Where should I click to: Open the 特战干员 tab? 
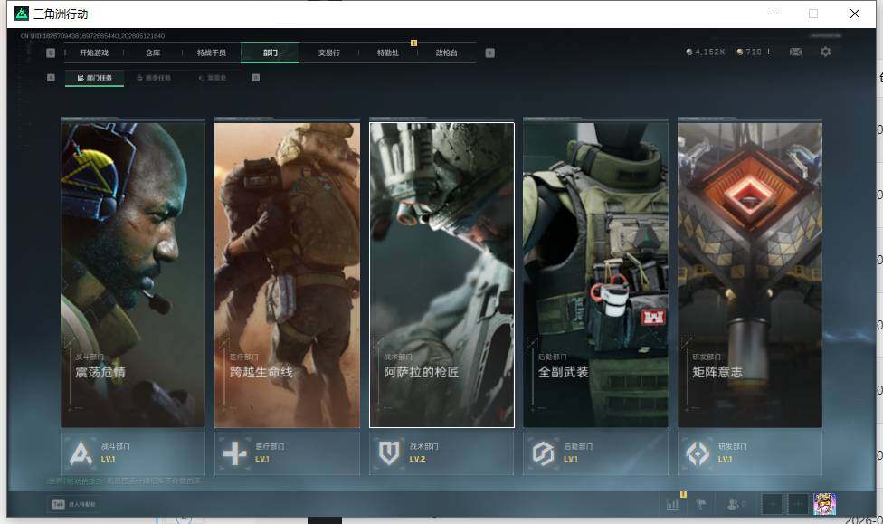point(211,52)
